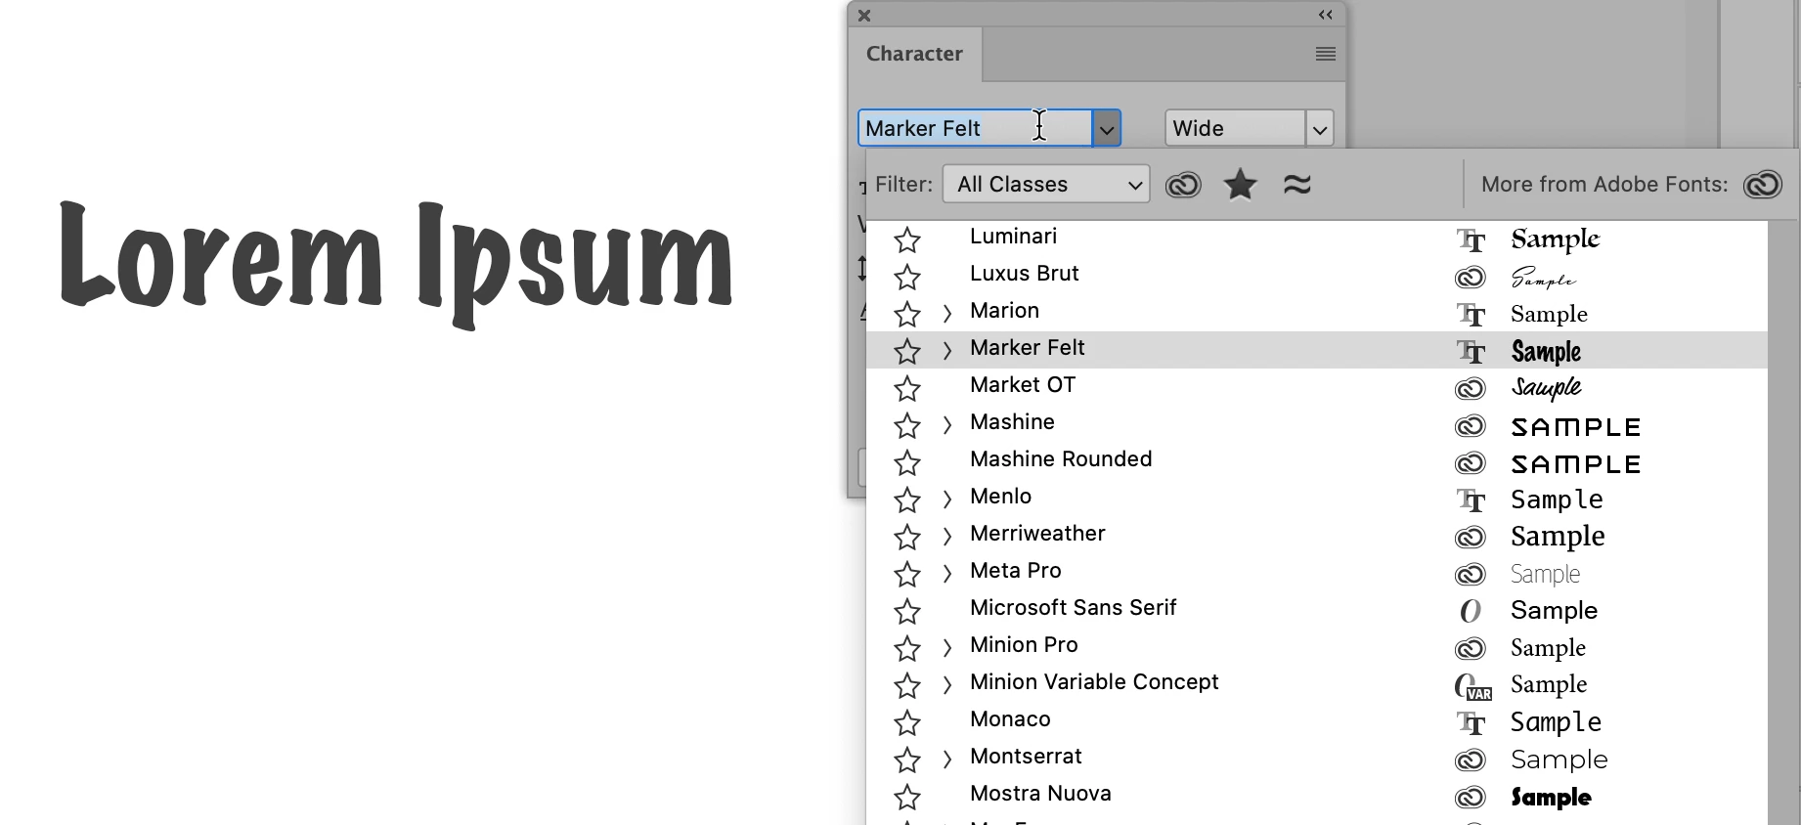Favorite the Luxus Brut font star
The height and width of the screenshot is (825, 1801).
click(x=907, y=277)
